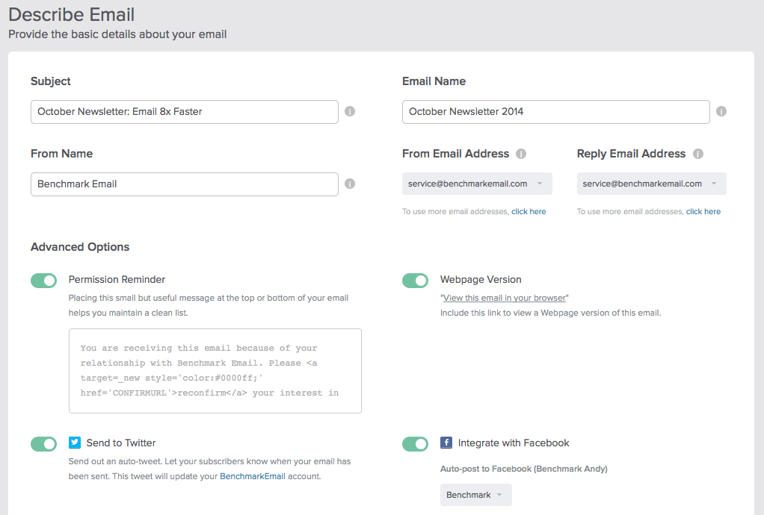Expand the Reply Email Address dropdown
Image resolution: width=764 pixels, height=515 pixels.
pos(651,184)
